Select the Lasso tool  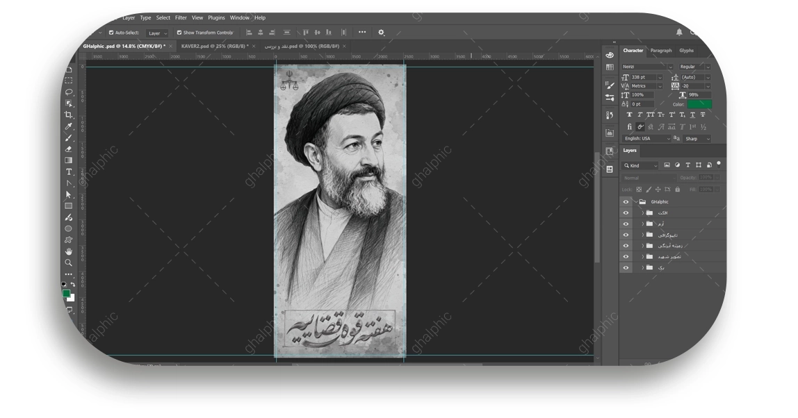[x=69, y=92]
